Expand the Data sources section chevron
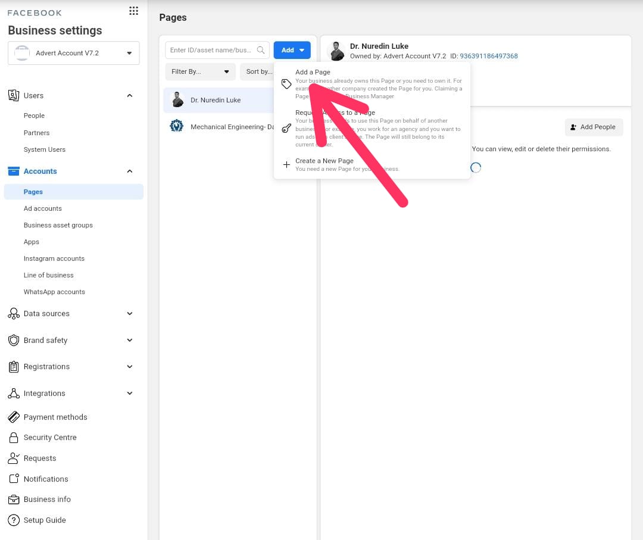The height and width of the screenshot is (540, 643). point(130,314)
